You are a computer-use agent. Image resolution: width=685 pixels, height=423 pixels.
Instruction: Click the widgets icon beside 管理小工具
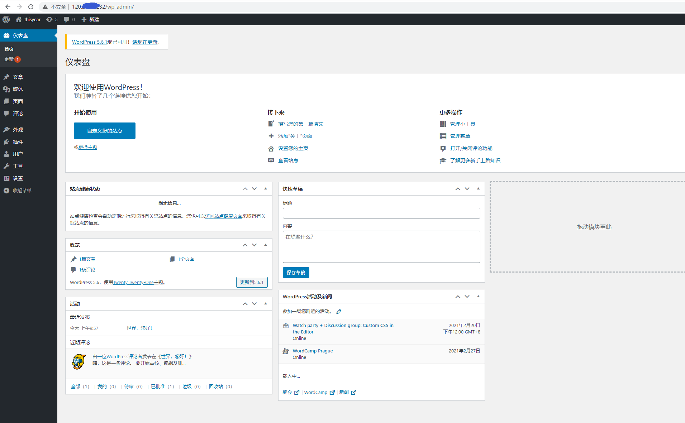tap(443, 124)
